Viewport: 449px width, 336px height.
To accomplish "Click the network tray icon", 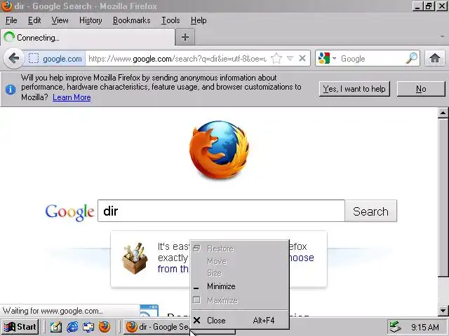I will 396,327.
